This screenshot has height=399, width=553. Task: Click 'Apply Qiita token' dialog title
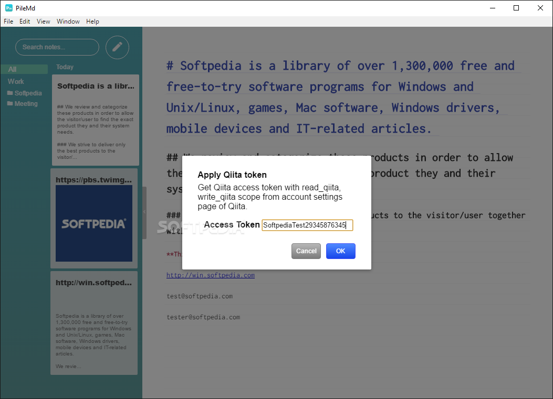232,175
